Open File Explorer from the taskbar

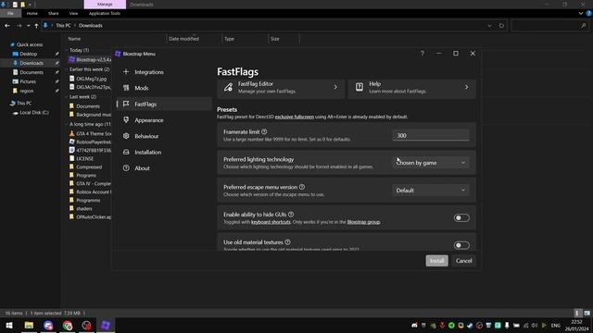point(29,325)
